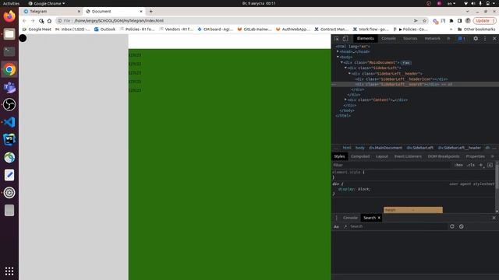
Task: Click the Chrome Update button
Action: pyautogui.click(x=485, y=21)
